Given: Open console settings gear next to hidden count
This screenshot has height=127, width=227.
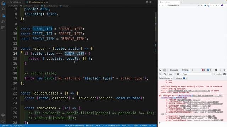Looking at the screenshot, I should (225, 74).
